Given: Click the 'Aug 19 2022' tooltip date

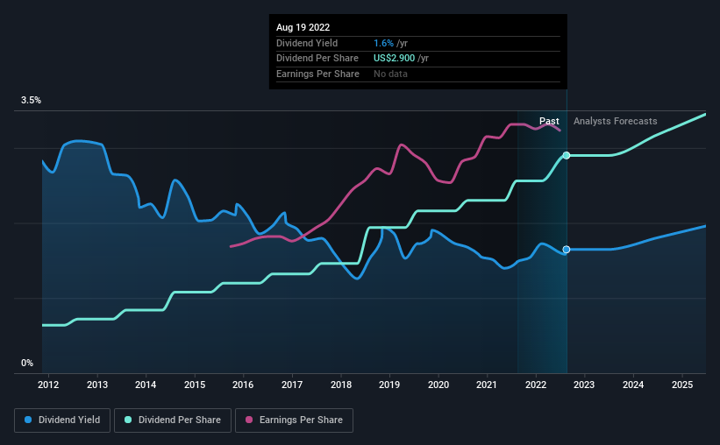Looking at the screenshot, I should tap(303, 27).
